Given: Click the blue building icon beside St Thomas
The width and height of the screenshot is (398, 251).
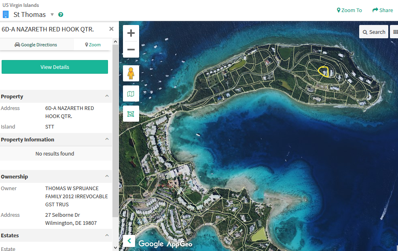Looking at the screenshot, I should [x=6, y=15].
